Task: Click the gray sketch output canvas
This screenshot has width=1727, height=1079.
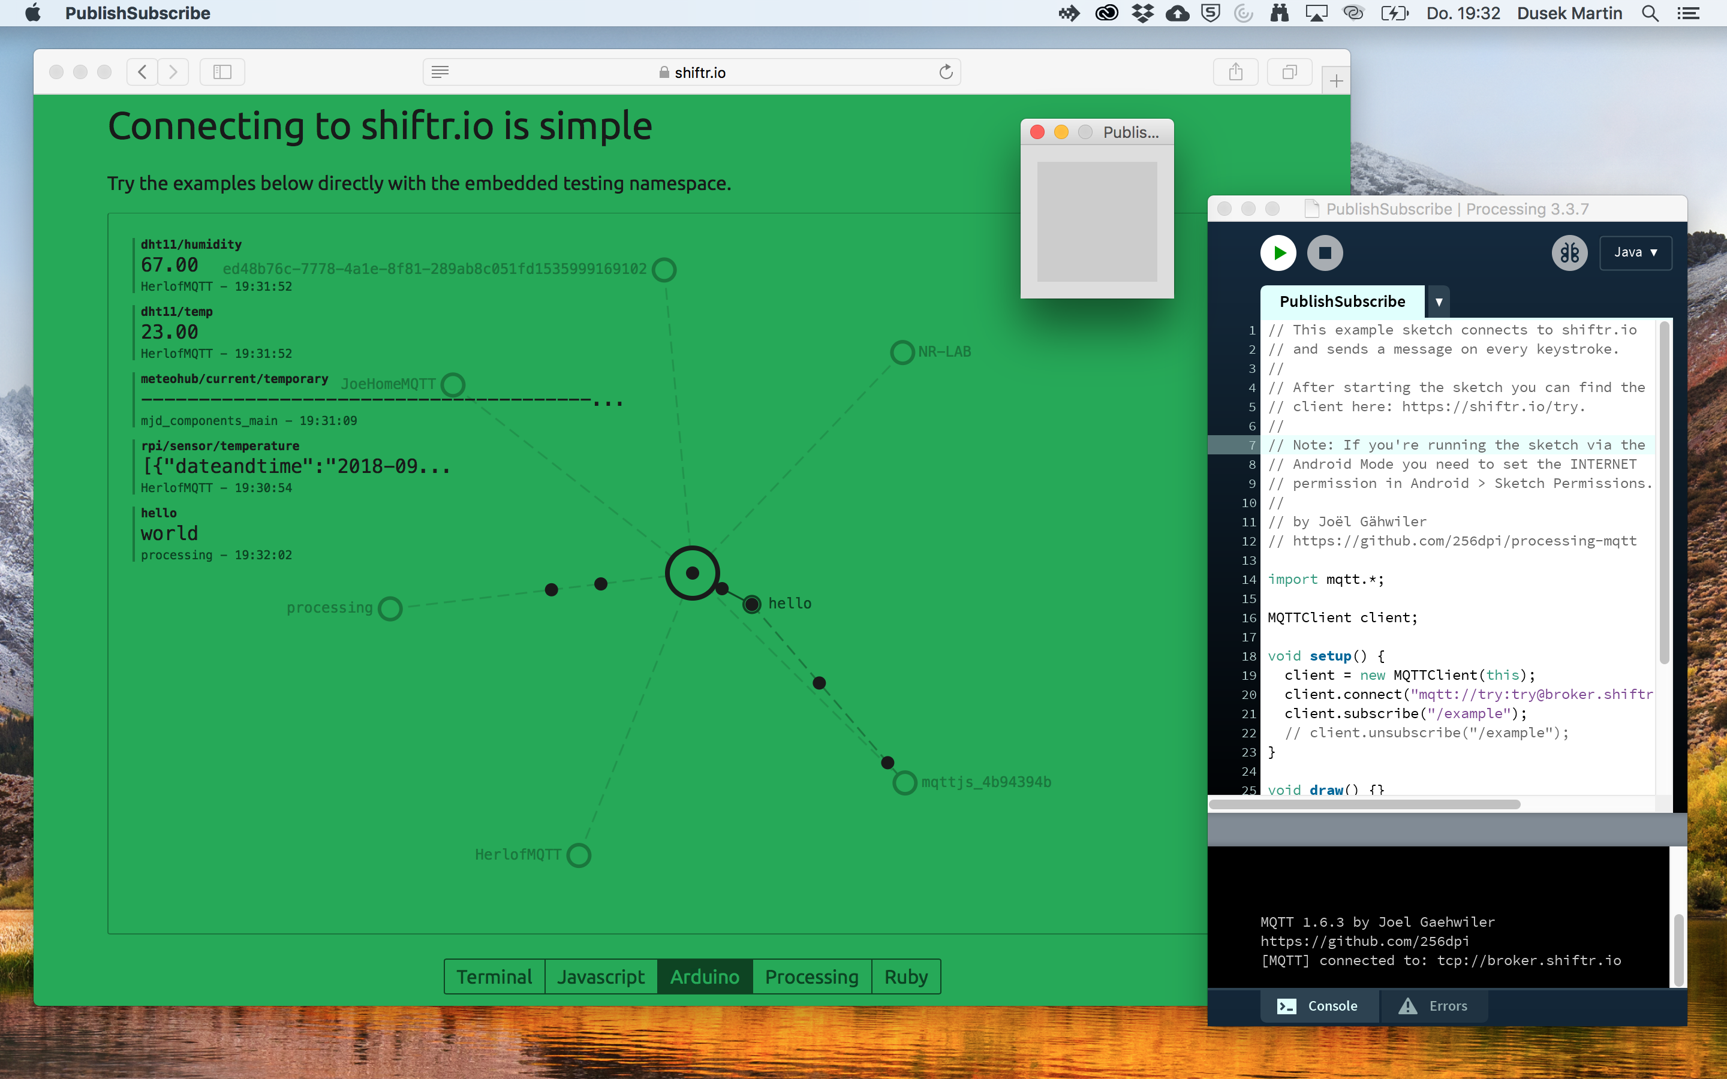Action: click(1096, 221)
